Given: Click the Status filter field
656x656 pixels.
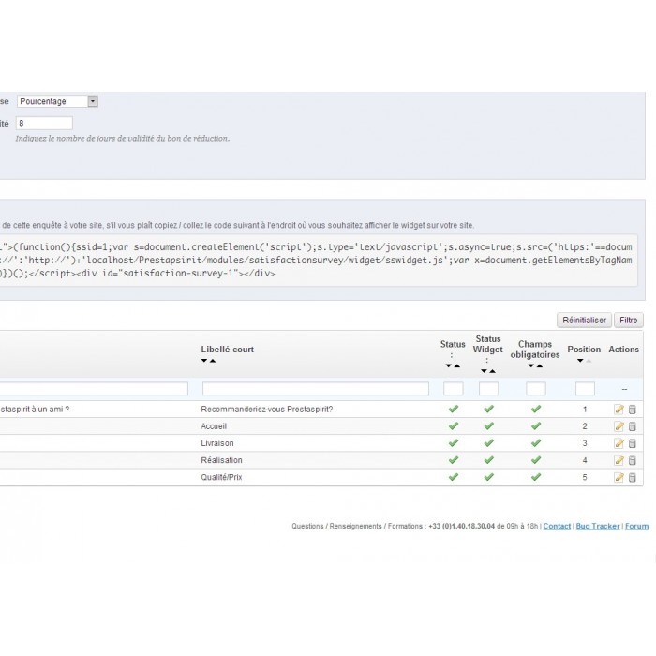Looking at the screenshot, I should coord(453,389).
